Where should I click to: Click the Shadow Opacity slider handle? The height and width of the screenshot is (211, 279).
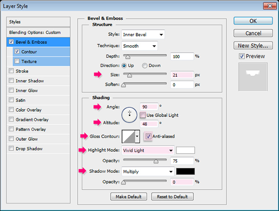click(x=124, y=182)
